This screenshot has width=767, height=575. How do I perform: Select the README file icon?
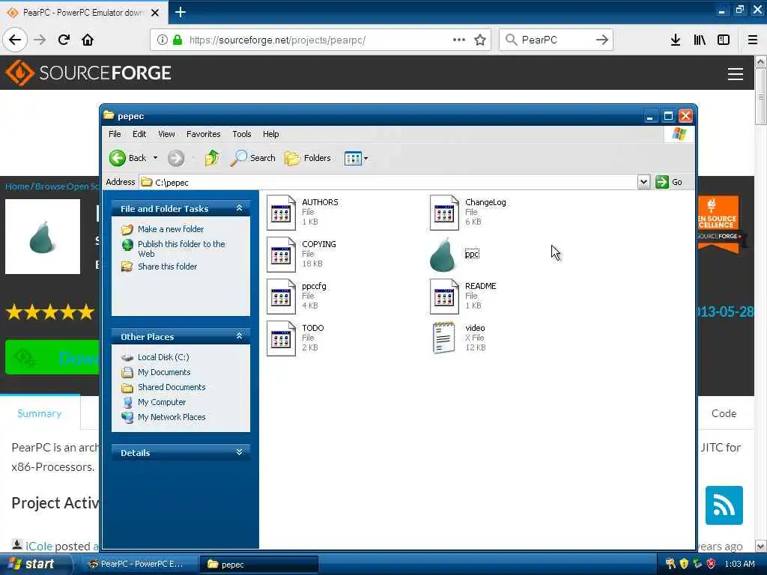444,296
